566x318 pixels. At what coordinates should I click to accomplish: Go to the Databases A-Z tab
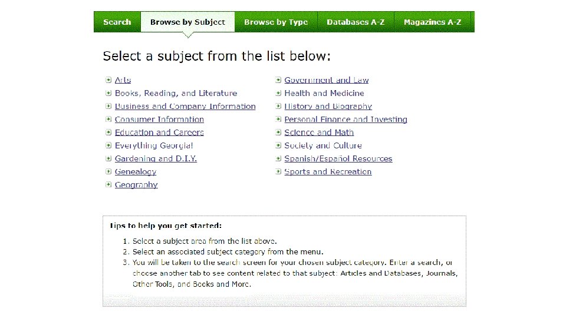point(356,22)
